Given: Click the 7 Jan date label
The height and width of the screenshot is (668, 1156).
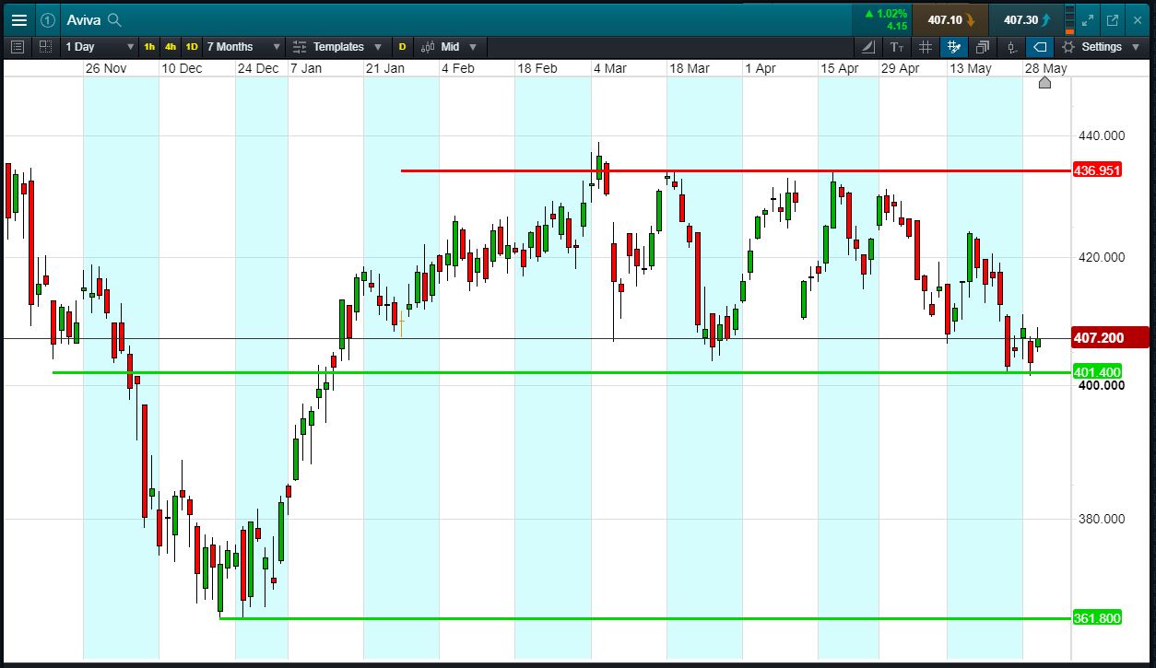Looking at the screenshot, I should [306, 68].
